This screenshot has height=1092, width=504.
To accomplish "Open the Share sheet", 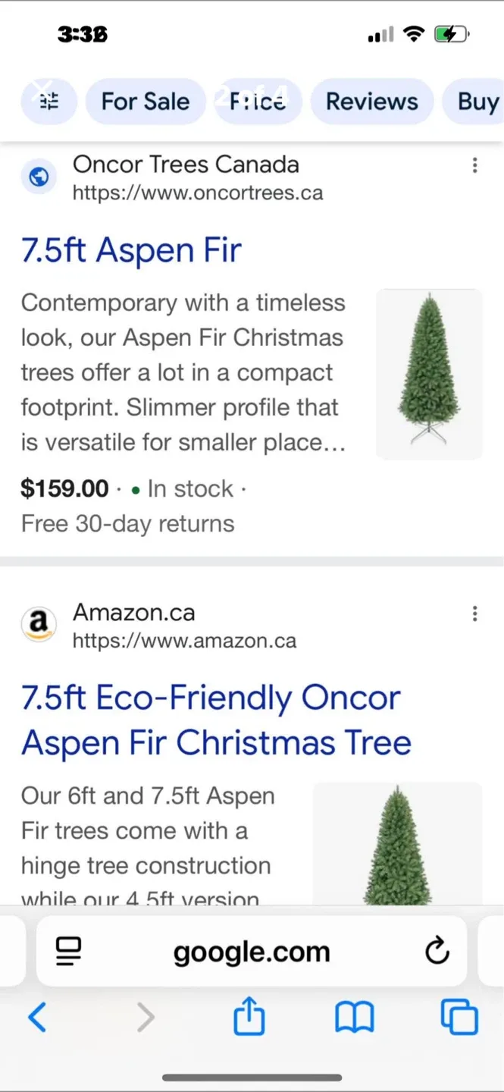I will pos(249,1018).
